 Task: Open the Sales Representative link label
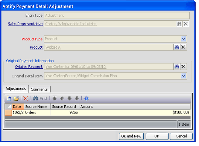[x=25, y=24]
